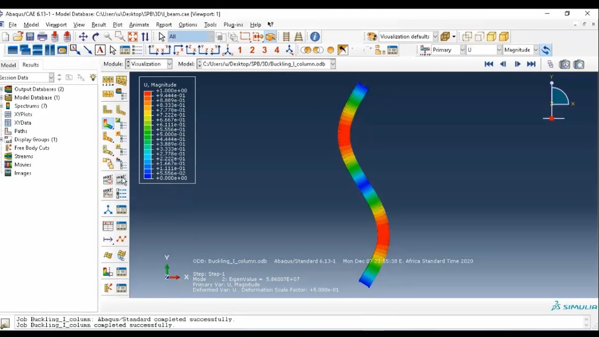Click the Auto-Fit View icon
599x337 pixels.
pyautogui.click(x=133, y=37)
